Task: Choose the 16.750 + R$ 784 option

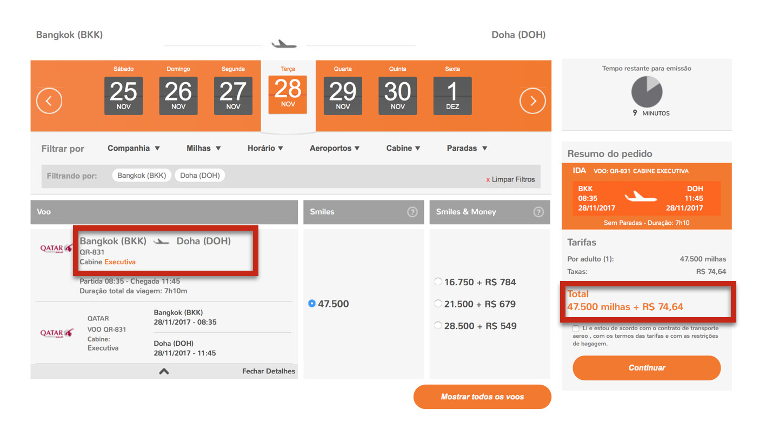Action: [x=438, y=281]
